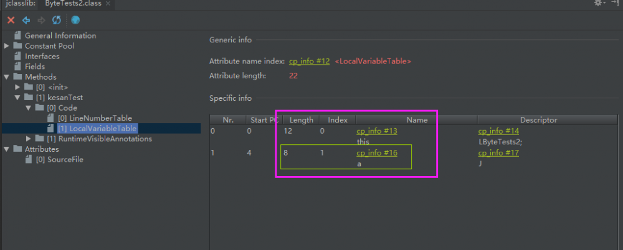
Task: Click the LineNumberTable document icon
Action: [50, 118]
